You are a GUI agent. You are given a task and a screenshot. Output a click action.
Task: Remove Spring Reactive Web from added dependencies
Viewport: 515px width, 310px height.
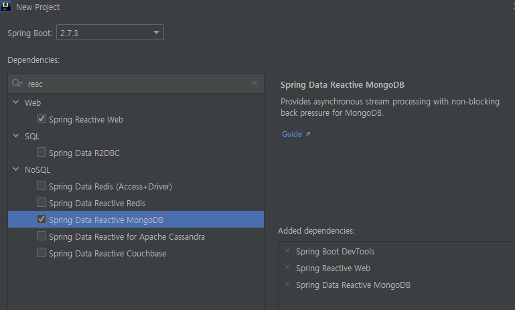[287, 268]
